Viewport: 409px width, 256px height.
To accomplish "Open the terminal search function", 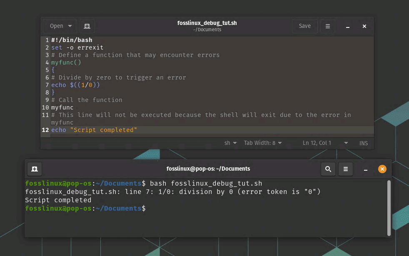I will 328,169.
